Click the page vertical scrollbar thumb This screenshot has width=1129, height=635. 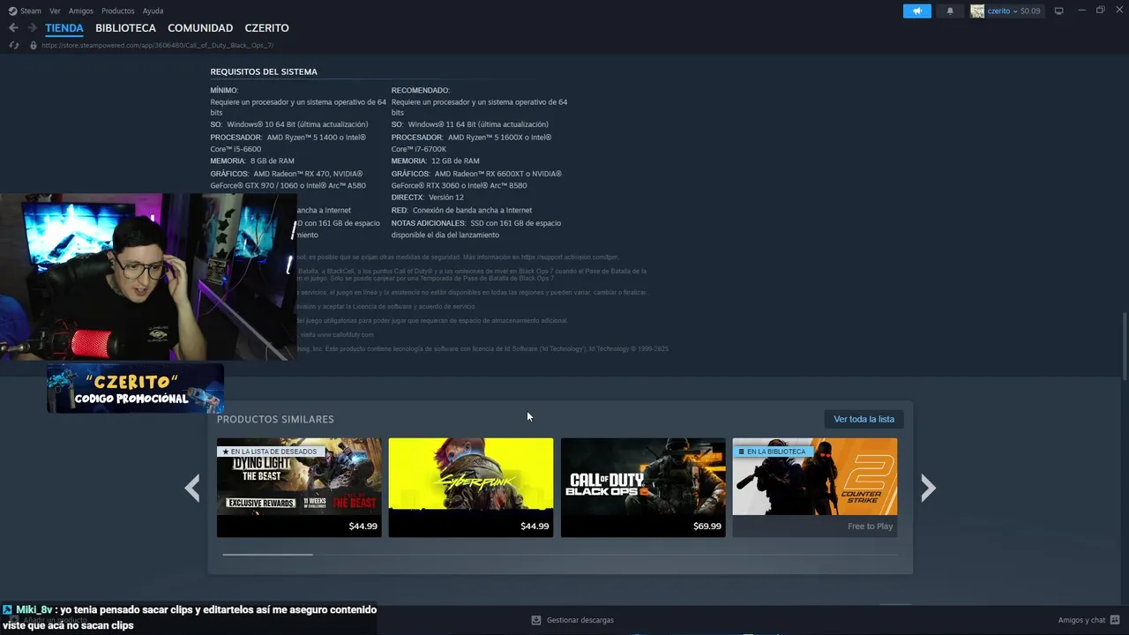pyautogui.click(x=1124, y=346)
